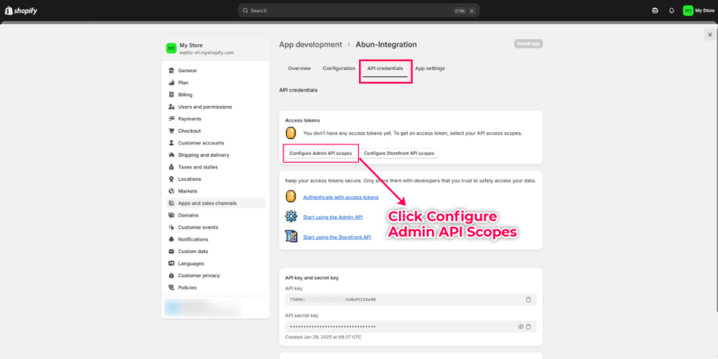Click Configure Admin API scopes
Viewport: 718px width, 359px height.
tap(320, 154)
